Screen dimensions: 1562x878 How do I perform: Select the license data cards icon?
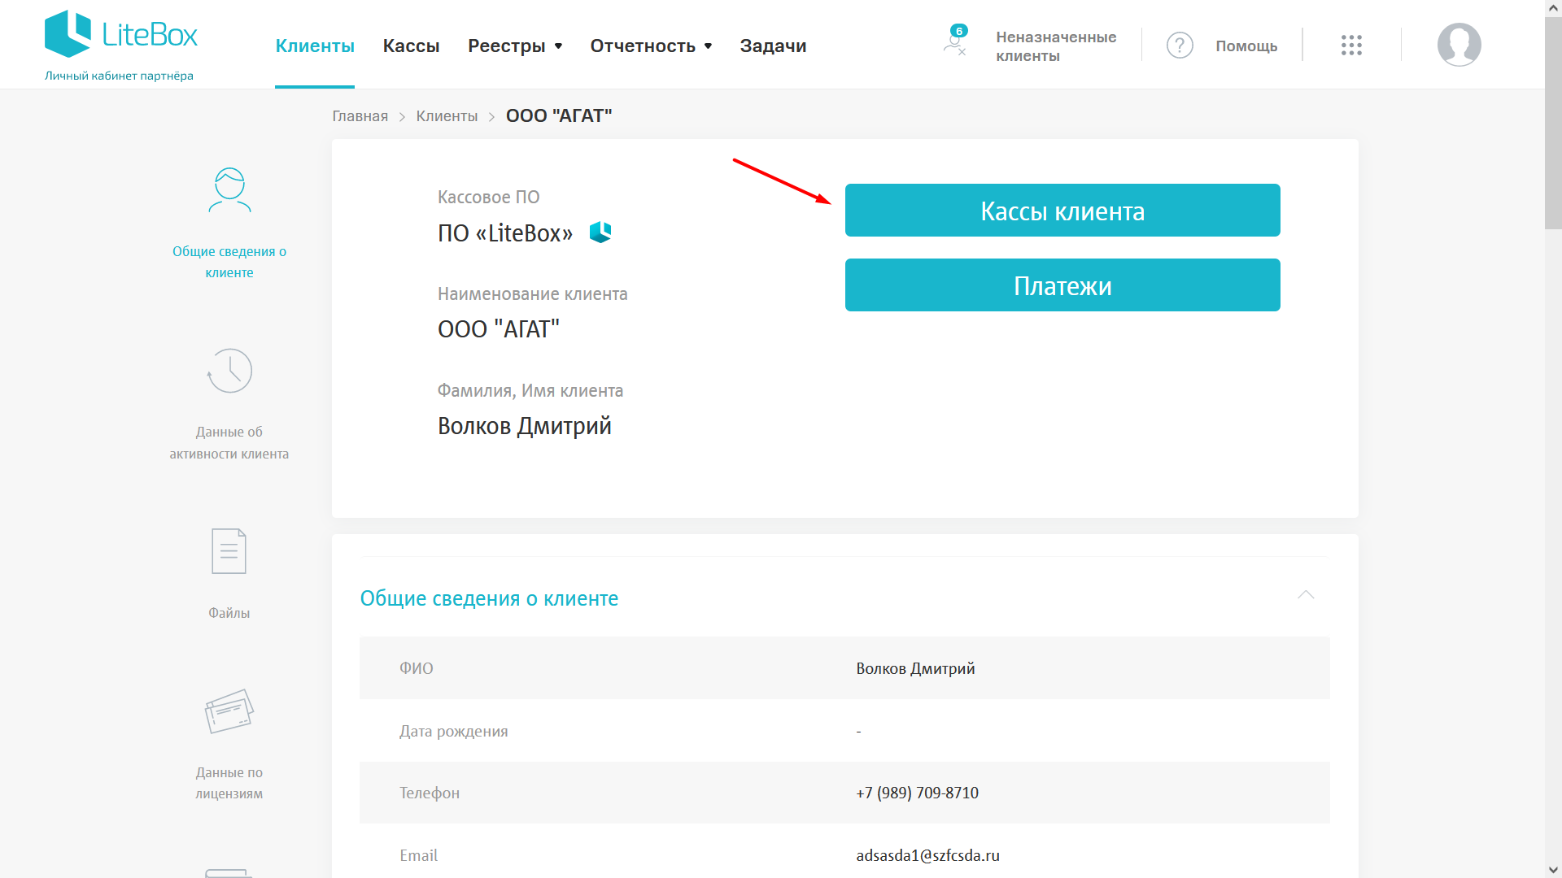(229, 711)
